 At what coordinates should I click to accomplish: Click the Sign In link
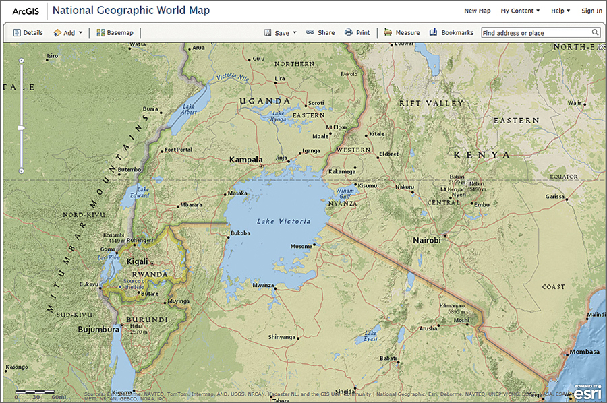point(592,11)
